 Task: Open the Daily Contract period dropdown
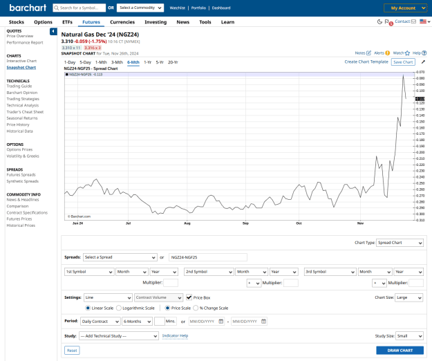click(x=100, y=322)
